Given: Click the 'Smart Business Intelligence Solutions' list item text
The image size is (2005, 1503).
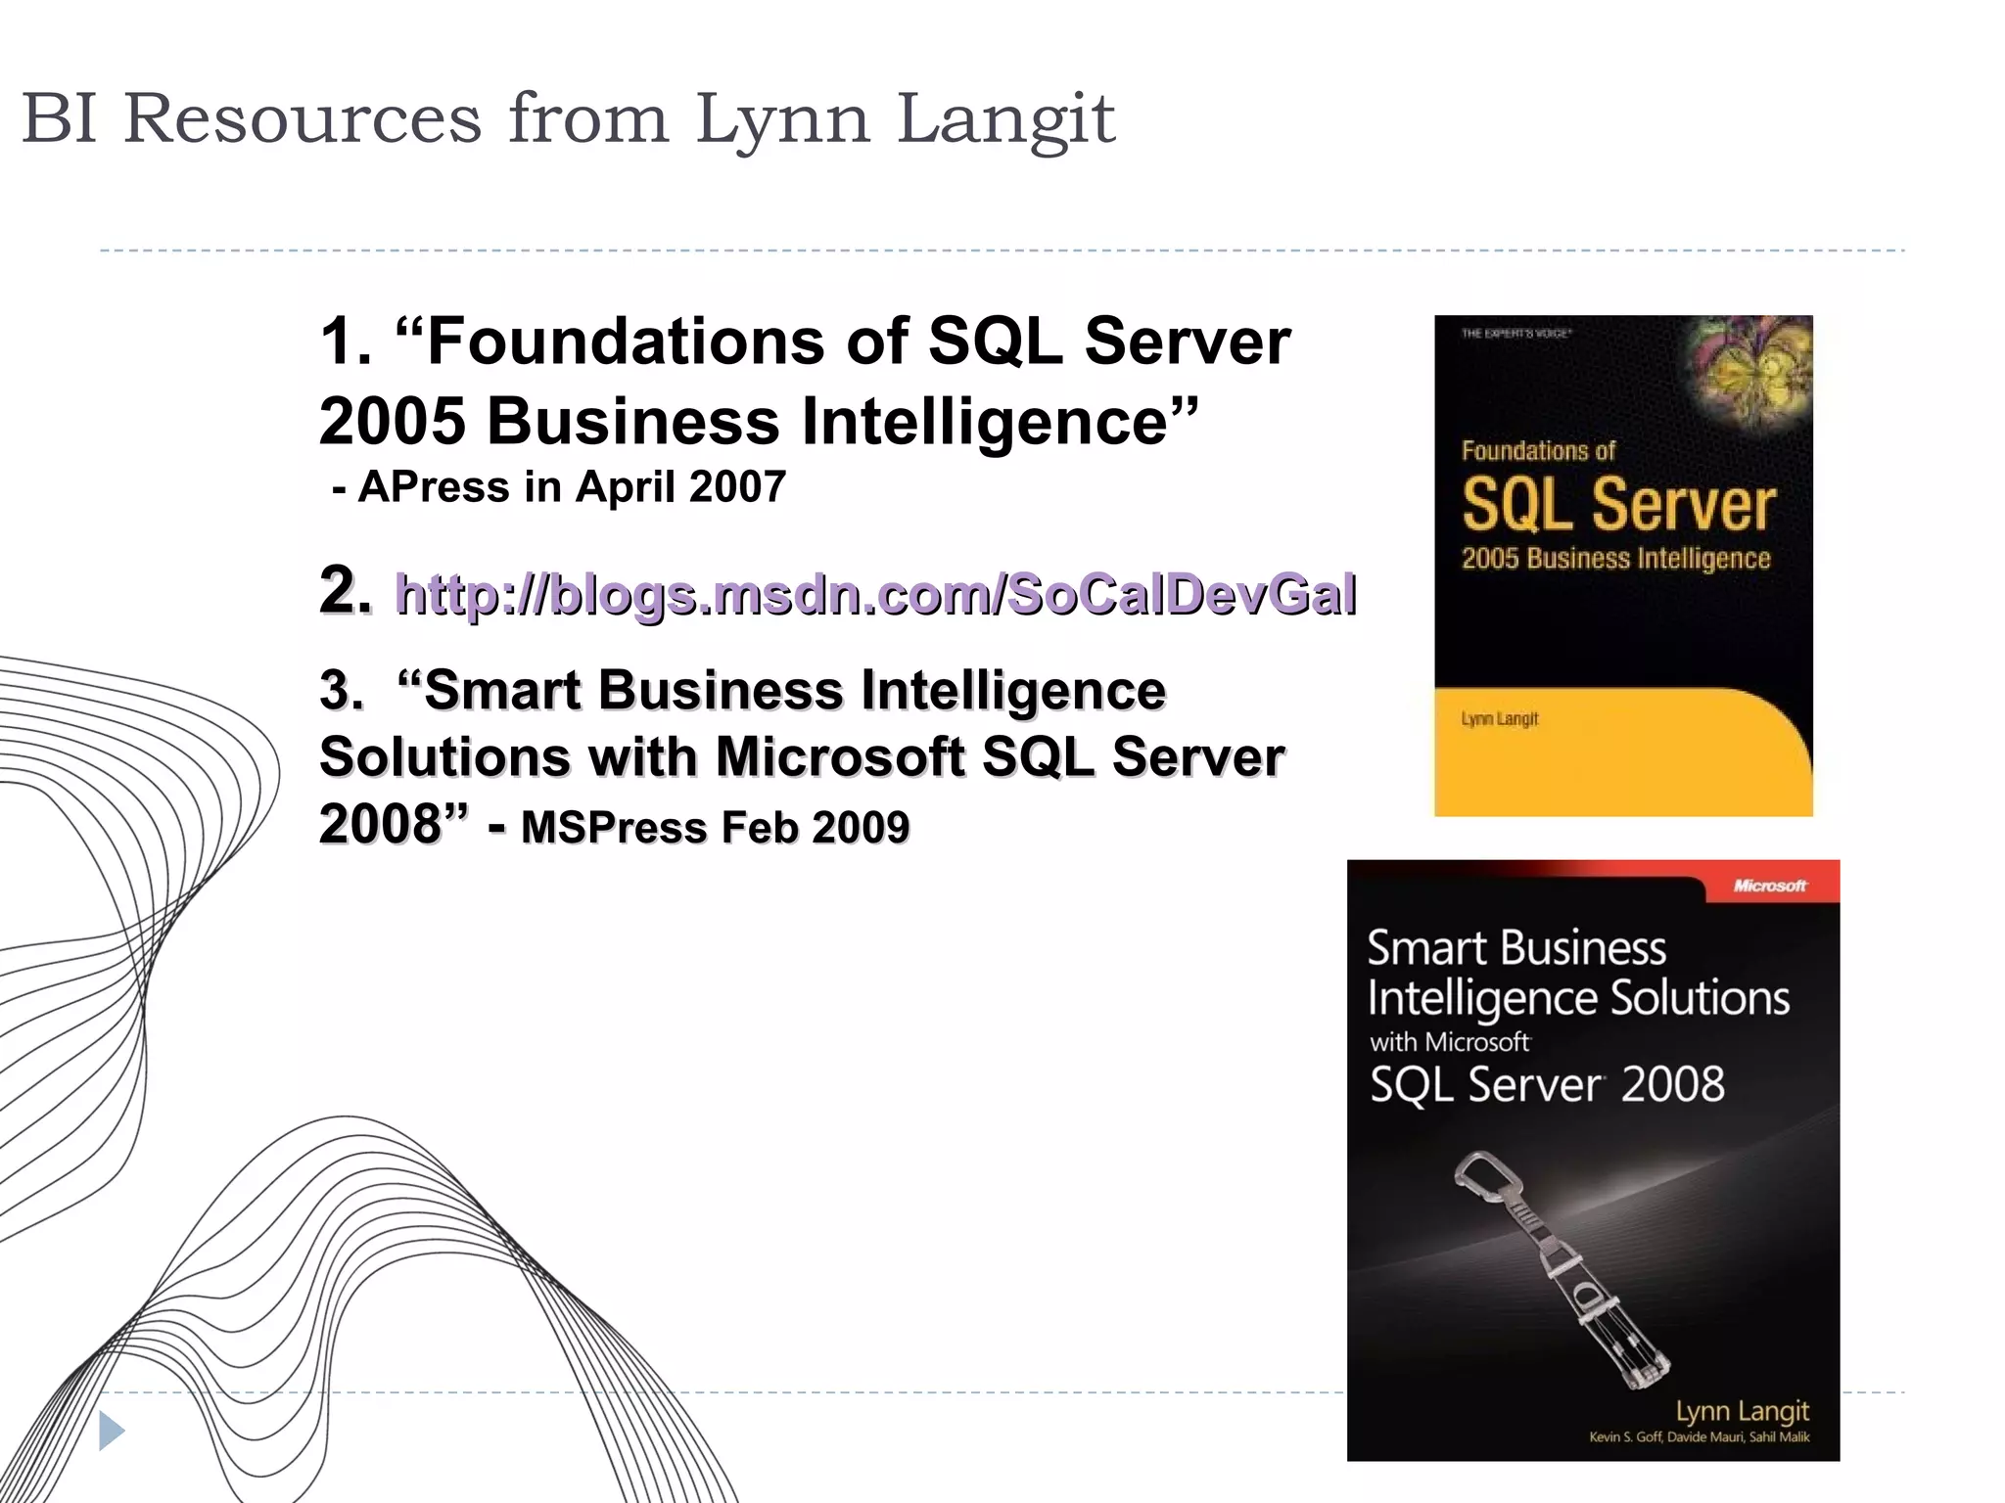Looking at the screenshot, I should [x=802, y=756].
